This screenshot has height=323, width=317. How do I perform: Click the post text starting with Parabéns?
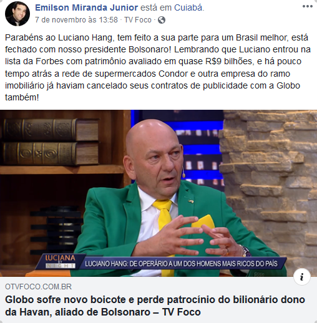pyautogui.click(x=158, y=67)
